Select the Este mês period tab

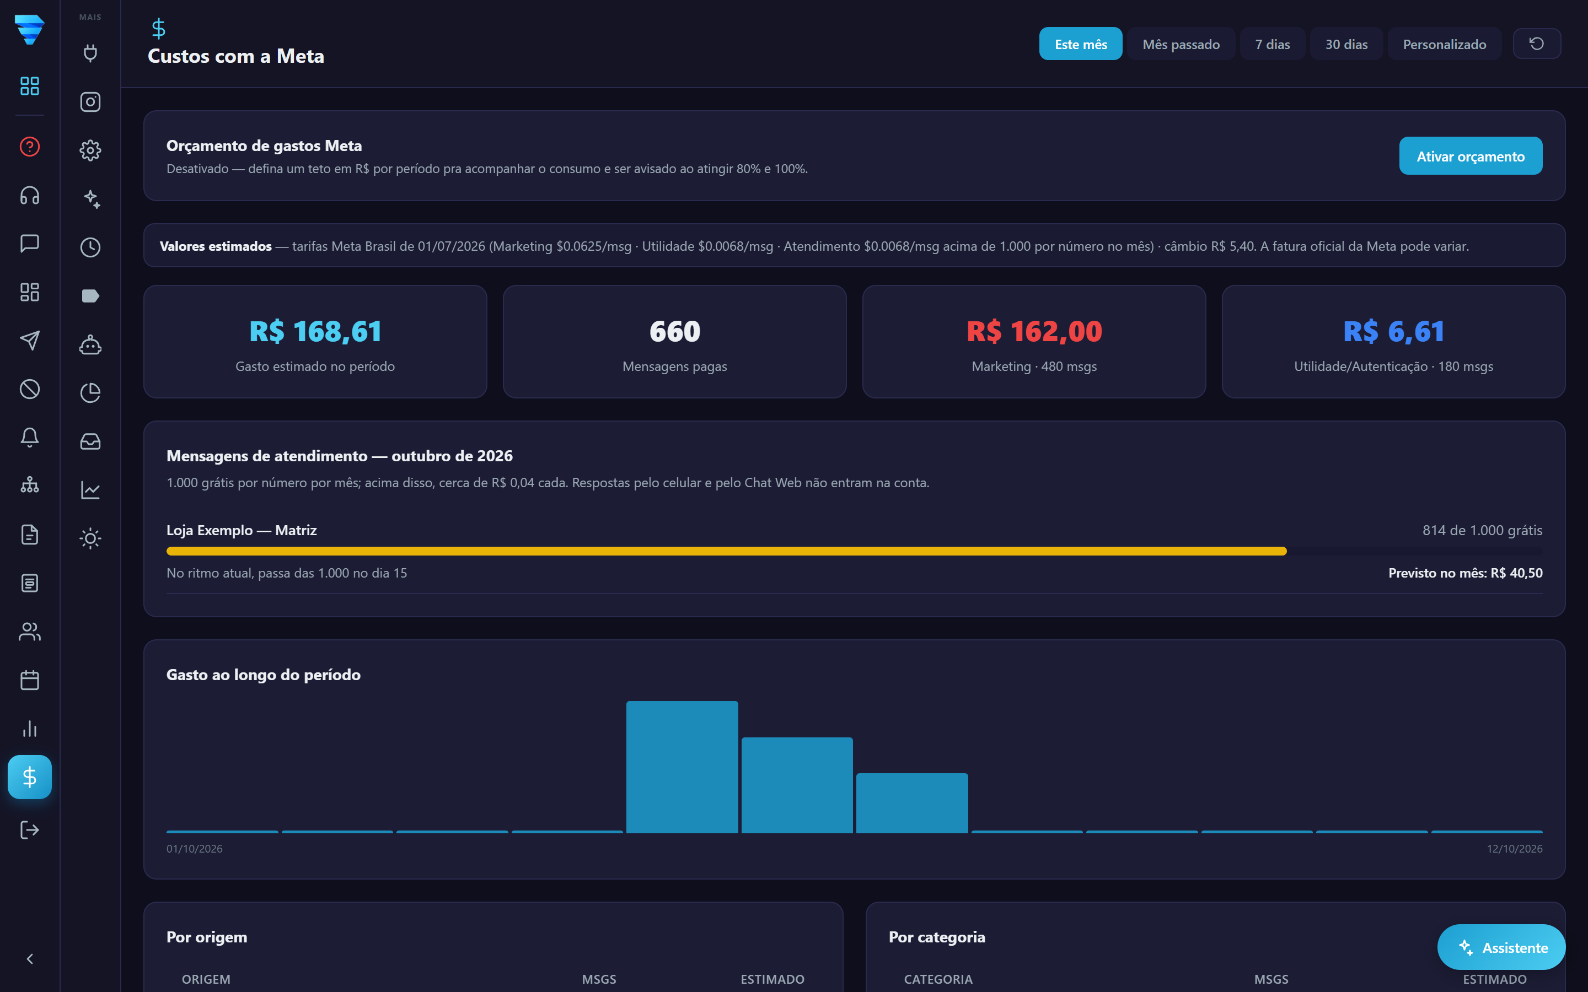(x=1081, y=44)
